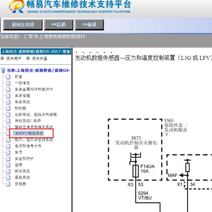Click the page icon beside 传动系统/车桥
Image resolution: width=212 pixels, height=212 pixels.
pyautogui.click(x=8, y=121)
